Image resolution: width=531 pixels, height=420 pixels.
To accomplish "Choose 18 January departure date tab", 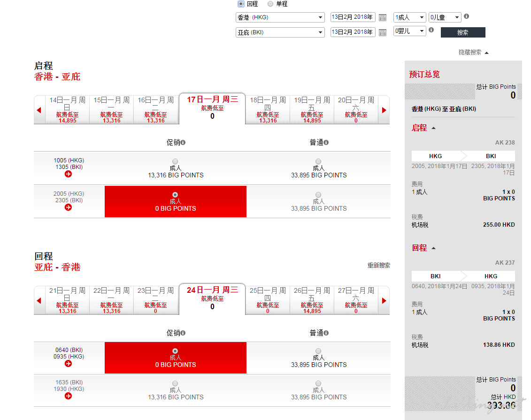I will point(268,110).
